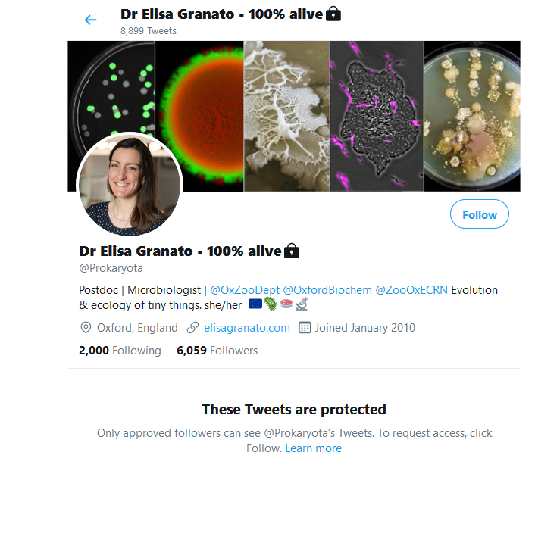The image size is (535, 540).
Task: Open the @ZooOxECRN mention link
Action: point(411,290)
